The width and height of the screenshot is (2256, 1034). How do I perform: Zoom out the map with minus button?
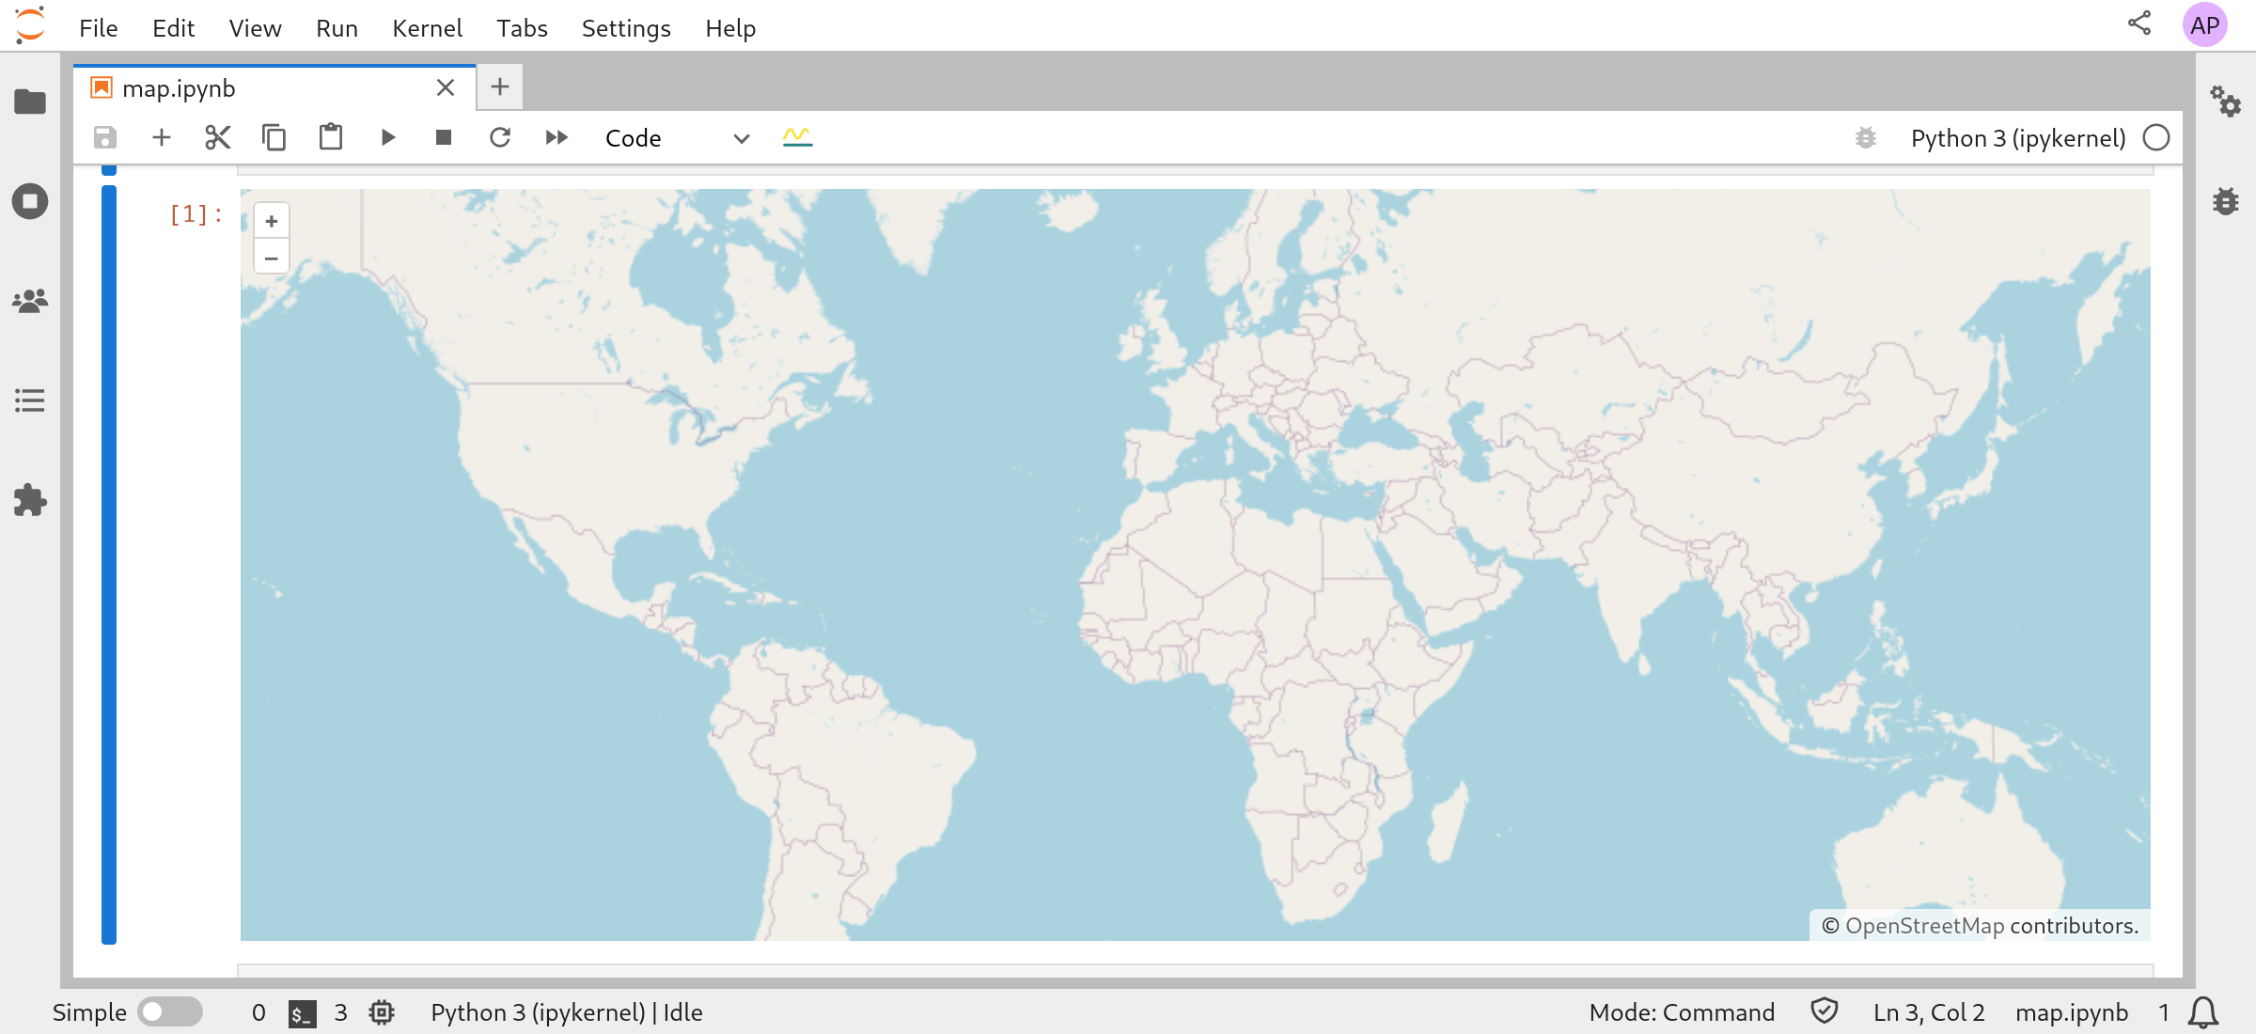pos(272,258)
